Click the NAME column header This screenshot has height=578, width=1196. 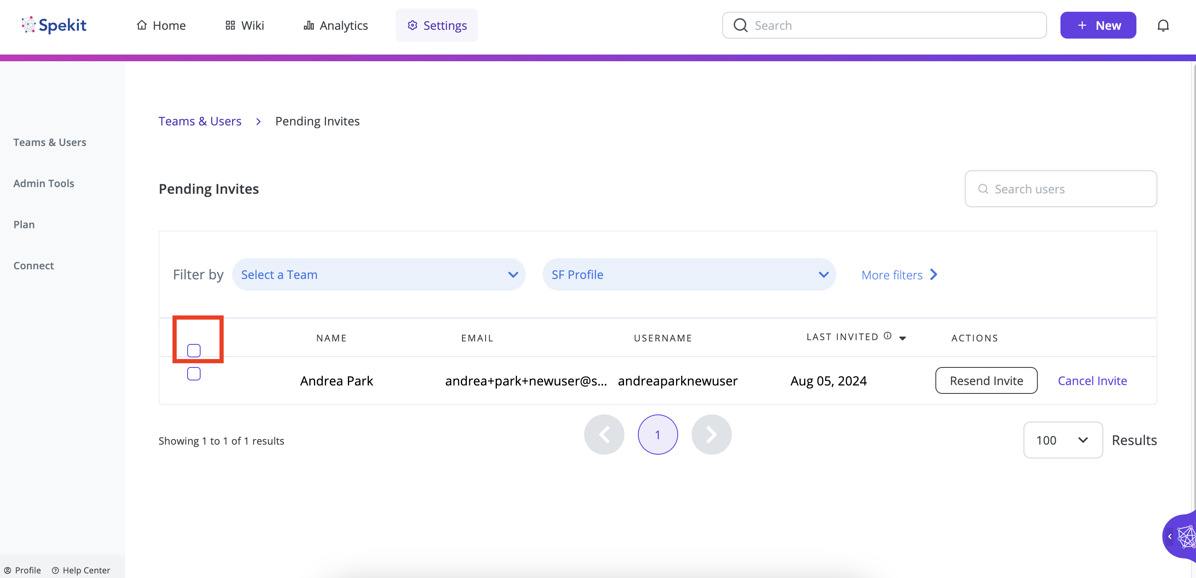pyautogui.click(x=332, y=338)
